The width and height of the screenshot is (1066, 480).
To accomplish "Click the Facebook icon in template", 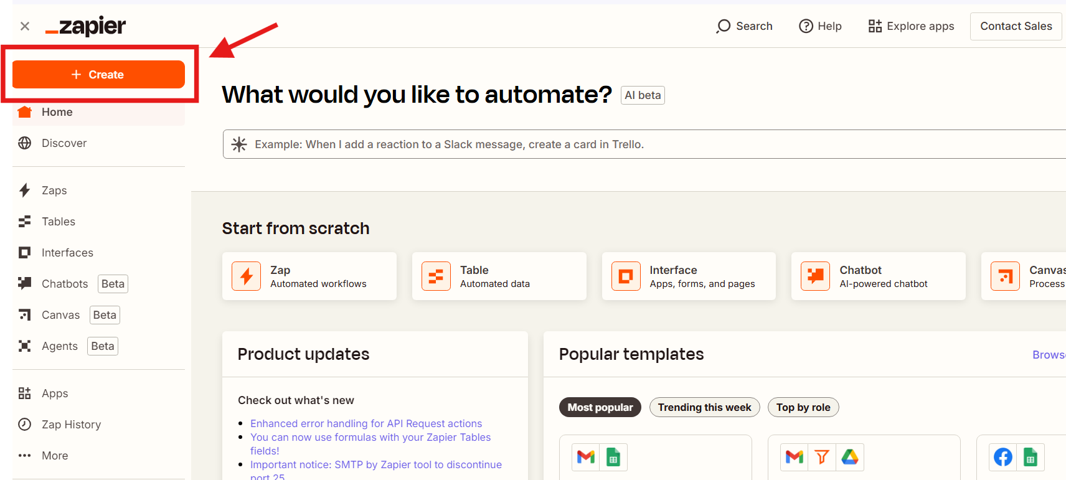I will (1003, 458).
